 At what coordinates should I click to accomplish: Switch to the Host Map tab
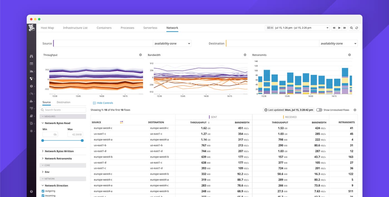click(x=47, y=28)
